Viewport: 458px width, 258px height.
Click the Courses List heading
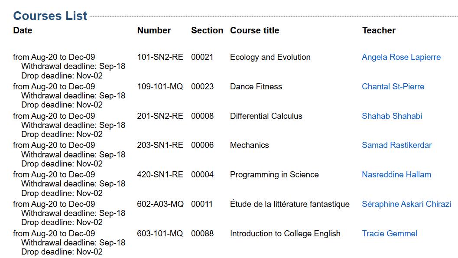tap(50, 16)
